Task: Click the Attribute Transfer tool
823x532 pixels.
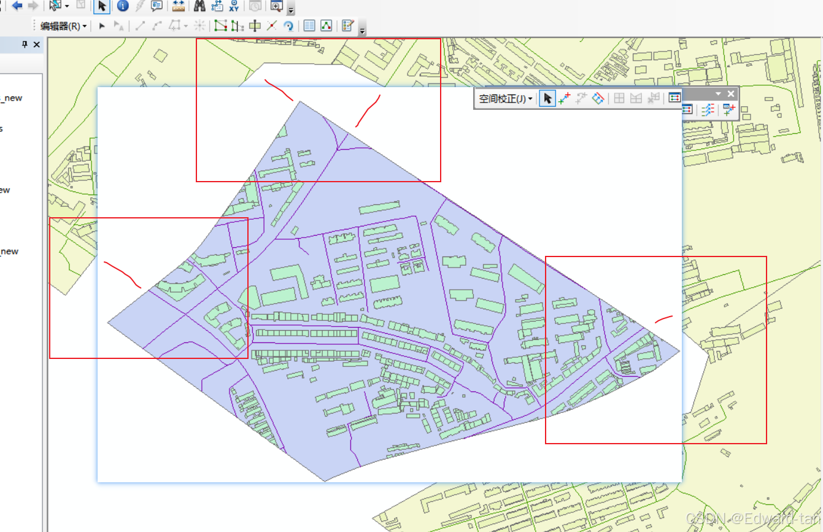Action: (728, 110)
